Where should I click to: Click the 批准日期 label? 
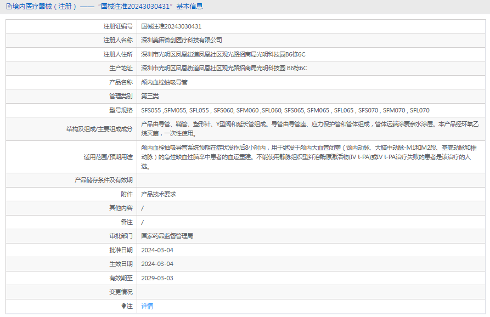[121, 250]
